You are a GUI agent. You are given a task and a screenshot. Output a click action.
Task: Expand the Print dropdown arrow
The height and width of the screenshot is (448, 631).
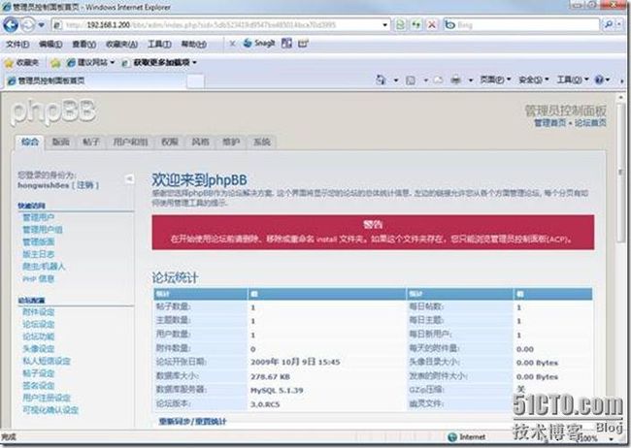(x=471, y=80)
